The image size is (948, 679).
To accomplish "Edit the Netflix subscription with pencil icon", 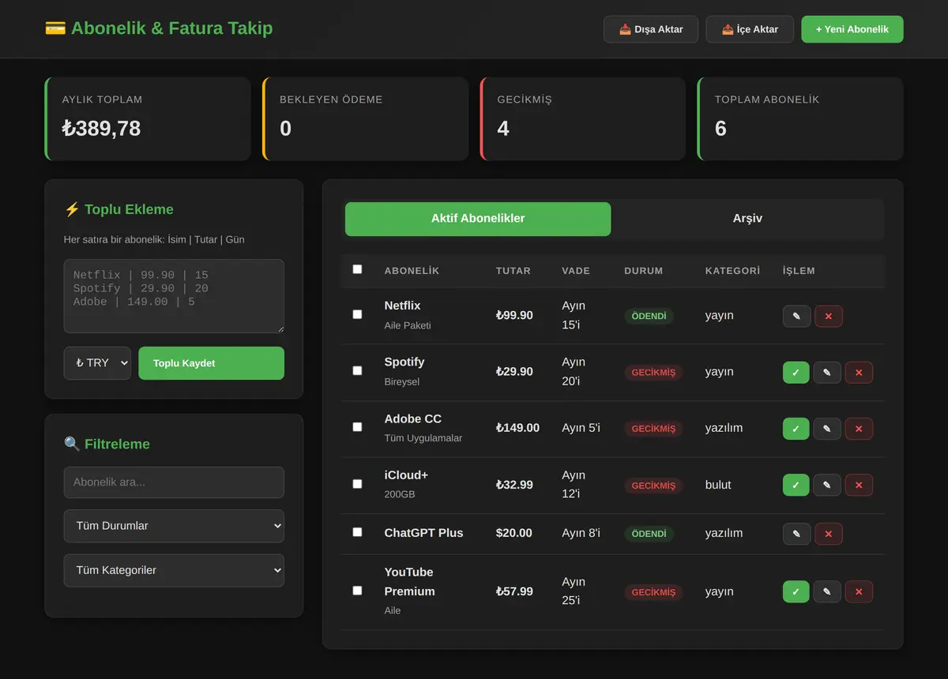I will (796, 316).
